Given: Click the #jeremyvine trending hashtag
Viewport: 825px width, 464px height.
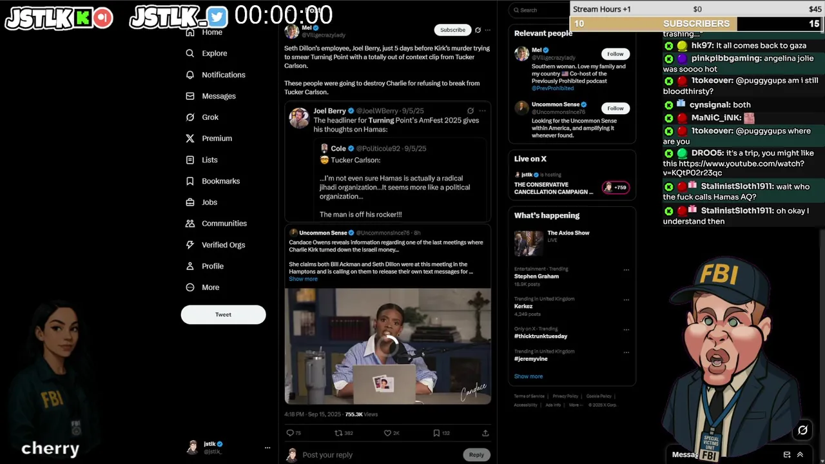Looking at the screenshot, I should (x=531, y=359).
